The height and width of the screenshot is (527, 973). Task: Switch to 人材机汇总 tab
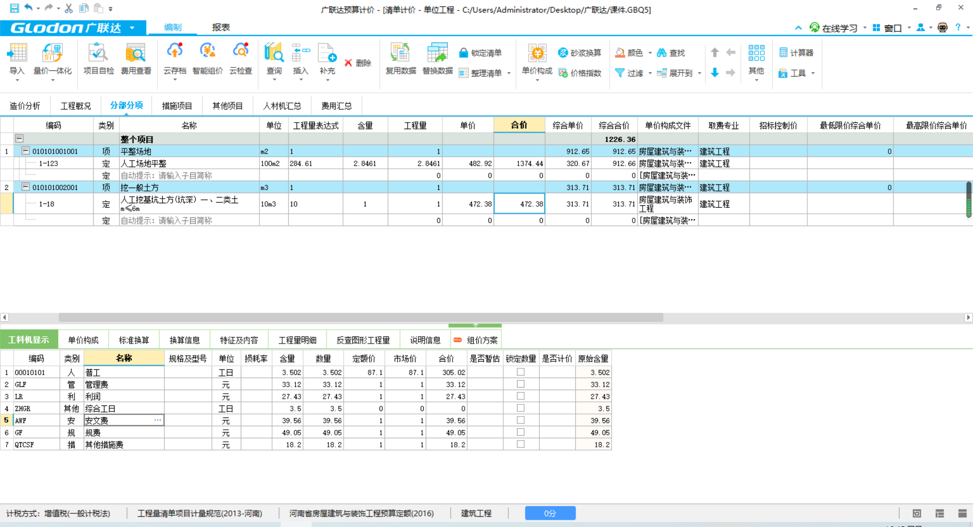pyautogui.click(x=282, y=105)
